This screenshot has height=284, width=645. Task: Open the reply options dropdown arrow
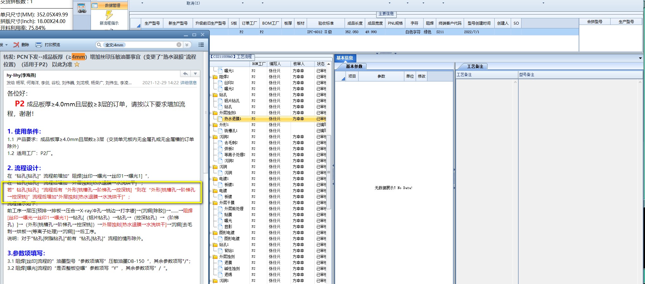point(196,74)
